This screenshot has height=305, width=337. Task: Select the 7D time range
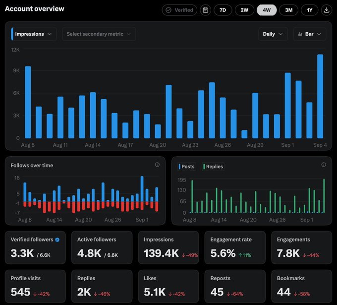coord(223,10)
